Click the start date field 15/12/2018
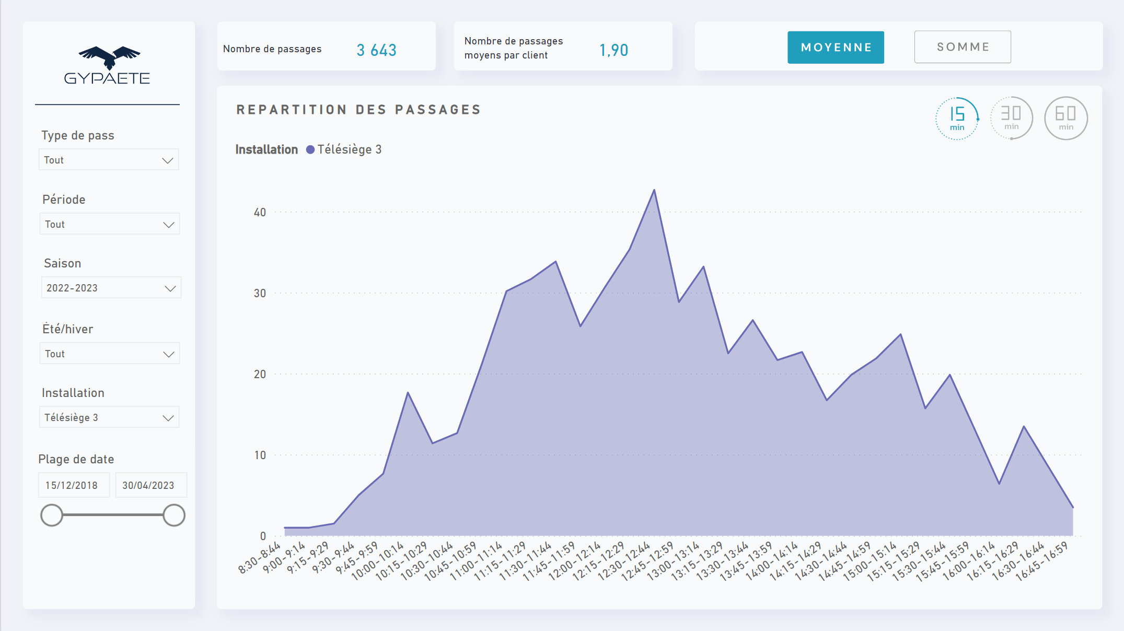The height and width of the screenshot is (631, 1124). [x=73, y=485]
